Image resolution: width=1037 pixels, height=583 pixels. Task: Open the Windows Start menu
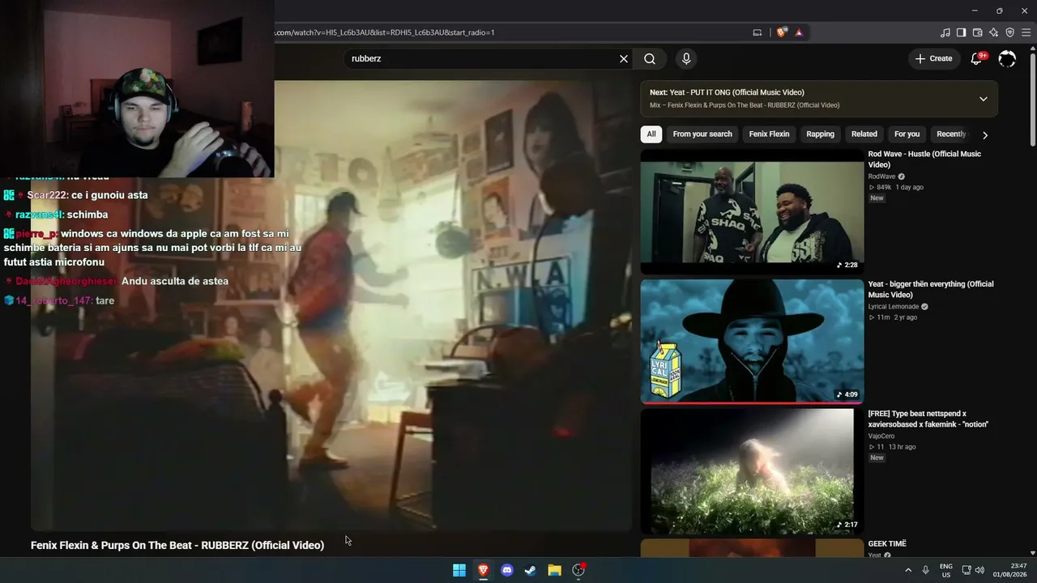459,570
